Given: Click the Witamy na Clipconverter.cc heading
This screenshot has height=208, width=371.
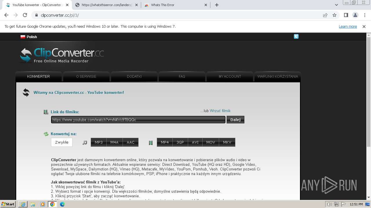Looking at the screenshot, I should point(79,93).
